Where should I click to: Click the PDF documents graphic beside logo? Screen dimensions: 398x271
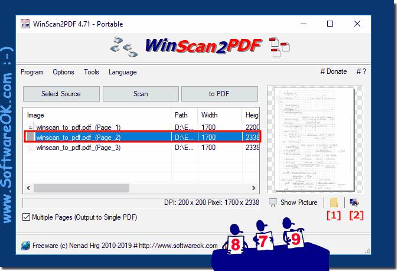[279, 47]
